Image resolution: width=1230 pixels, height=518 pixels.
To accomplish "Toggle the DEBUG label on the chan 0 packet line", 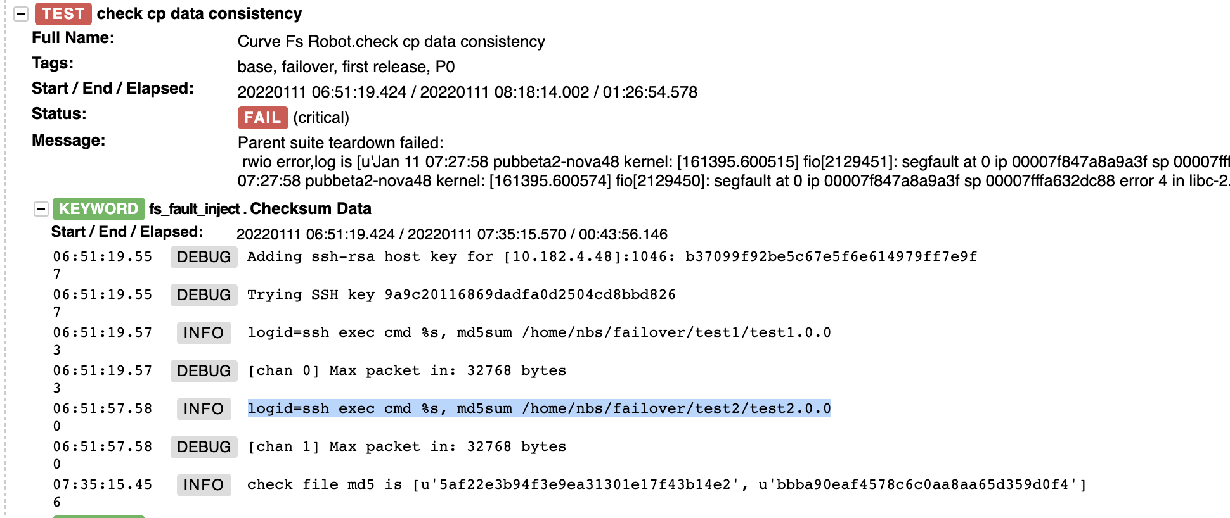I will click(x=203, y=370).
